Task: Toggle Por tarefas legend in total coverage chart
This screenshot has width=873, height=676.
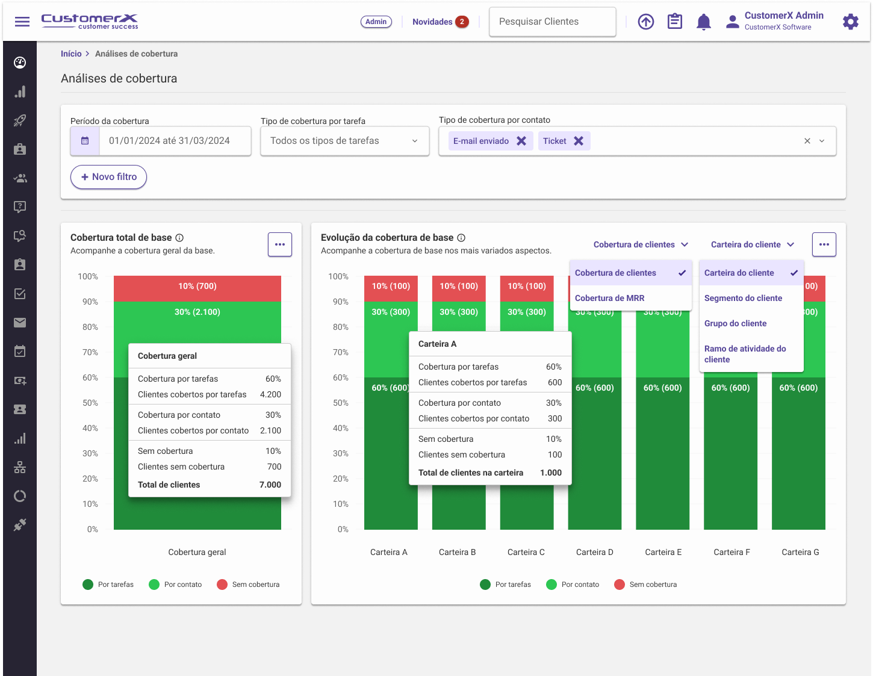Action: point(108,585)
